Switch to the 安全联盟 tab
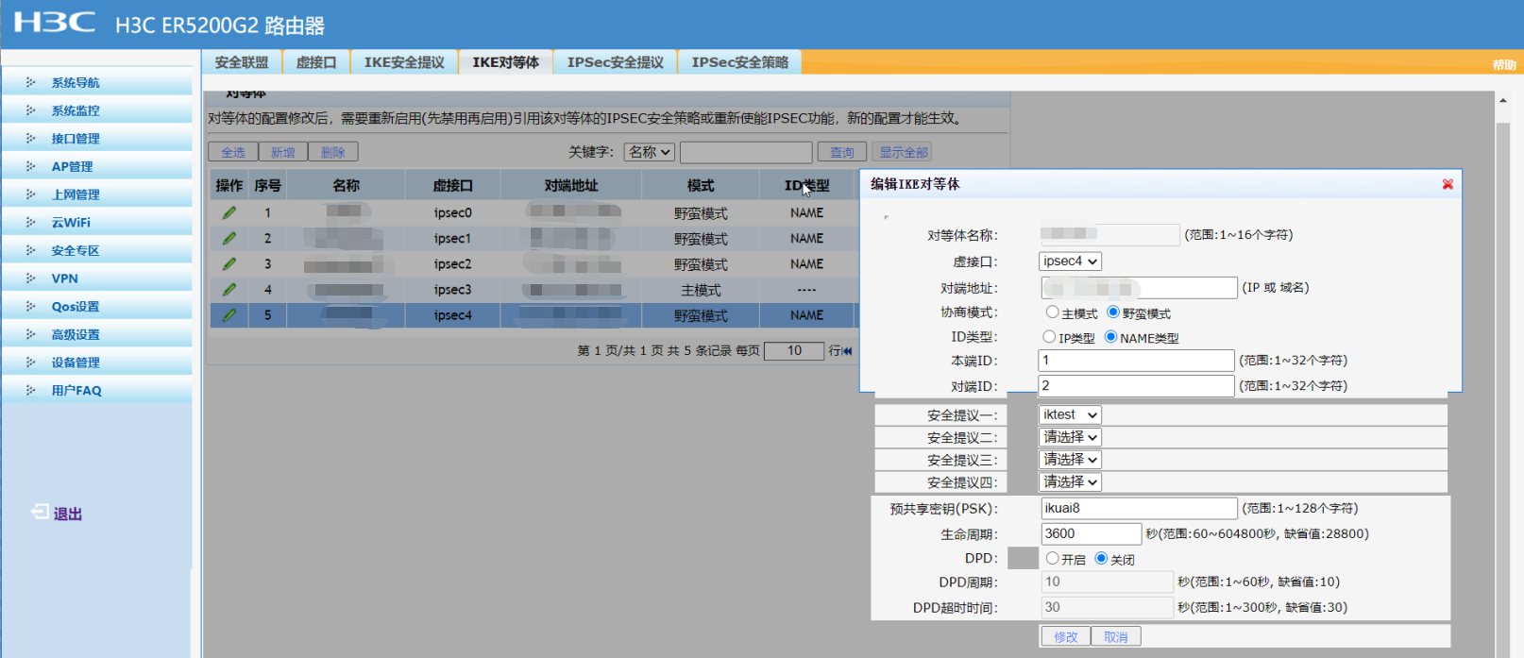Screen dimensions: 1524x658 242,62
